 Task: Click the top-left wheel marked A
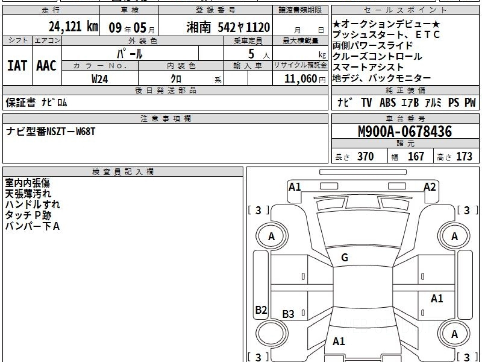(x=271, y=237)
